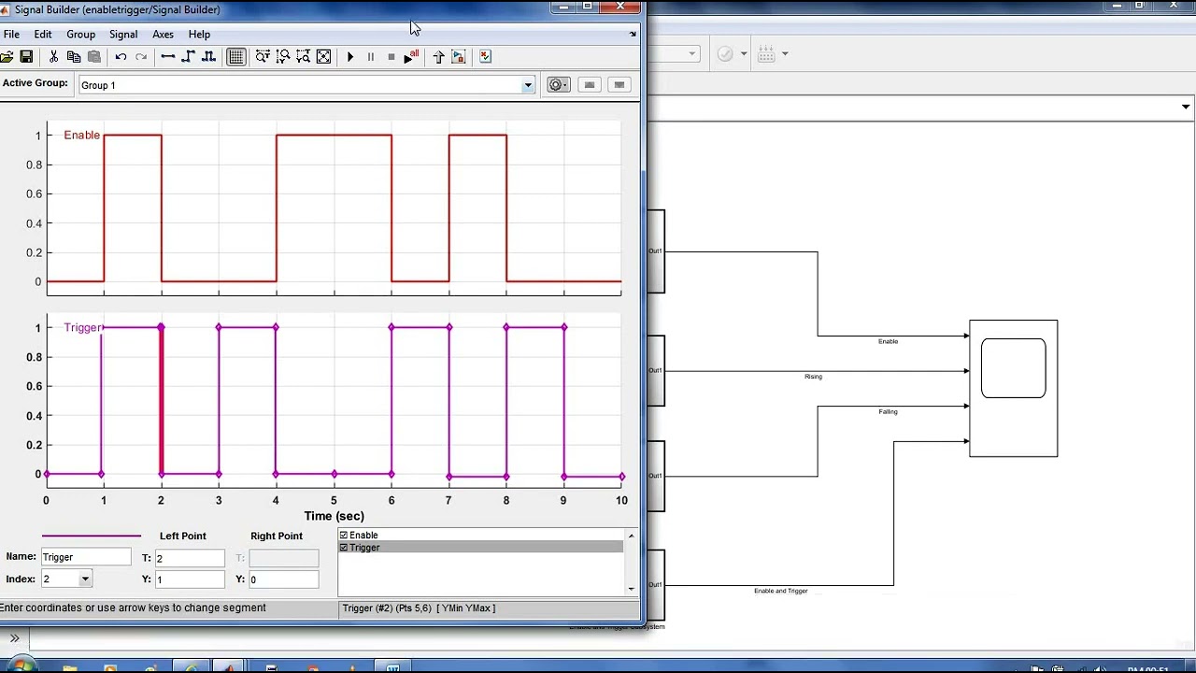The image size is (1196, 673).
Task: Click the up arrow go-to-parent icon
Action: pos(438,57)
